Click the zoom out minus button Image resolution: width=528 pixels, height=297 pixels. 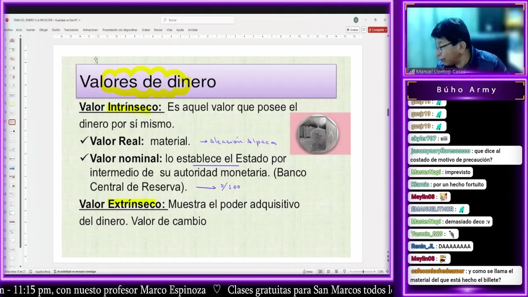coord(350,271)
